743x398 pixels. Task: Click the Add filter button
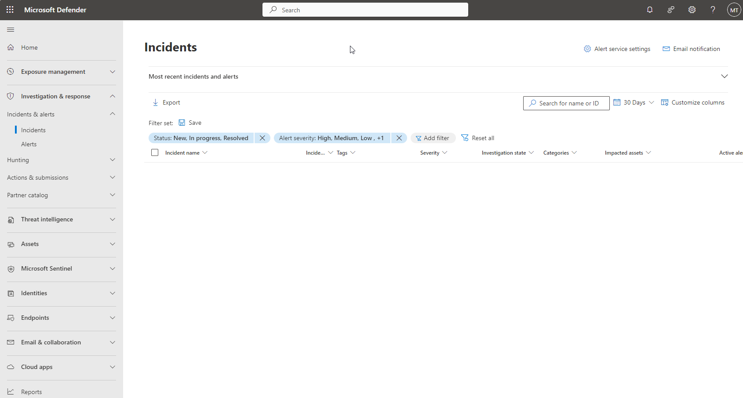tap(433, 138)
